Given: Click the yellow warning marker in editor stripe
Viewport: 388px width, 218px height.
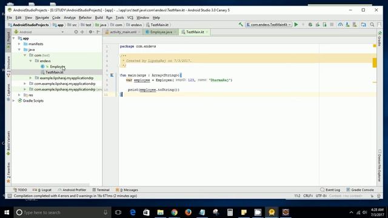Looking at the screenshot, I should coord(375,46).
